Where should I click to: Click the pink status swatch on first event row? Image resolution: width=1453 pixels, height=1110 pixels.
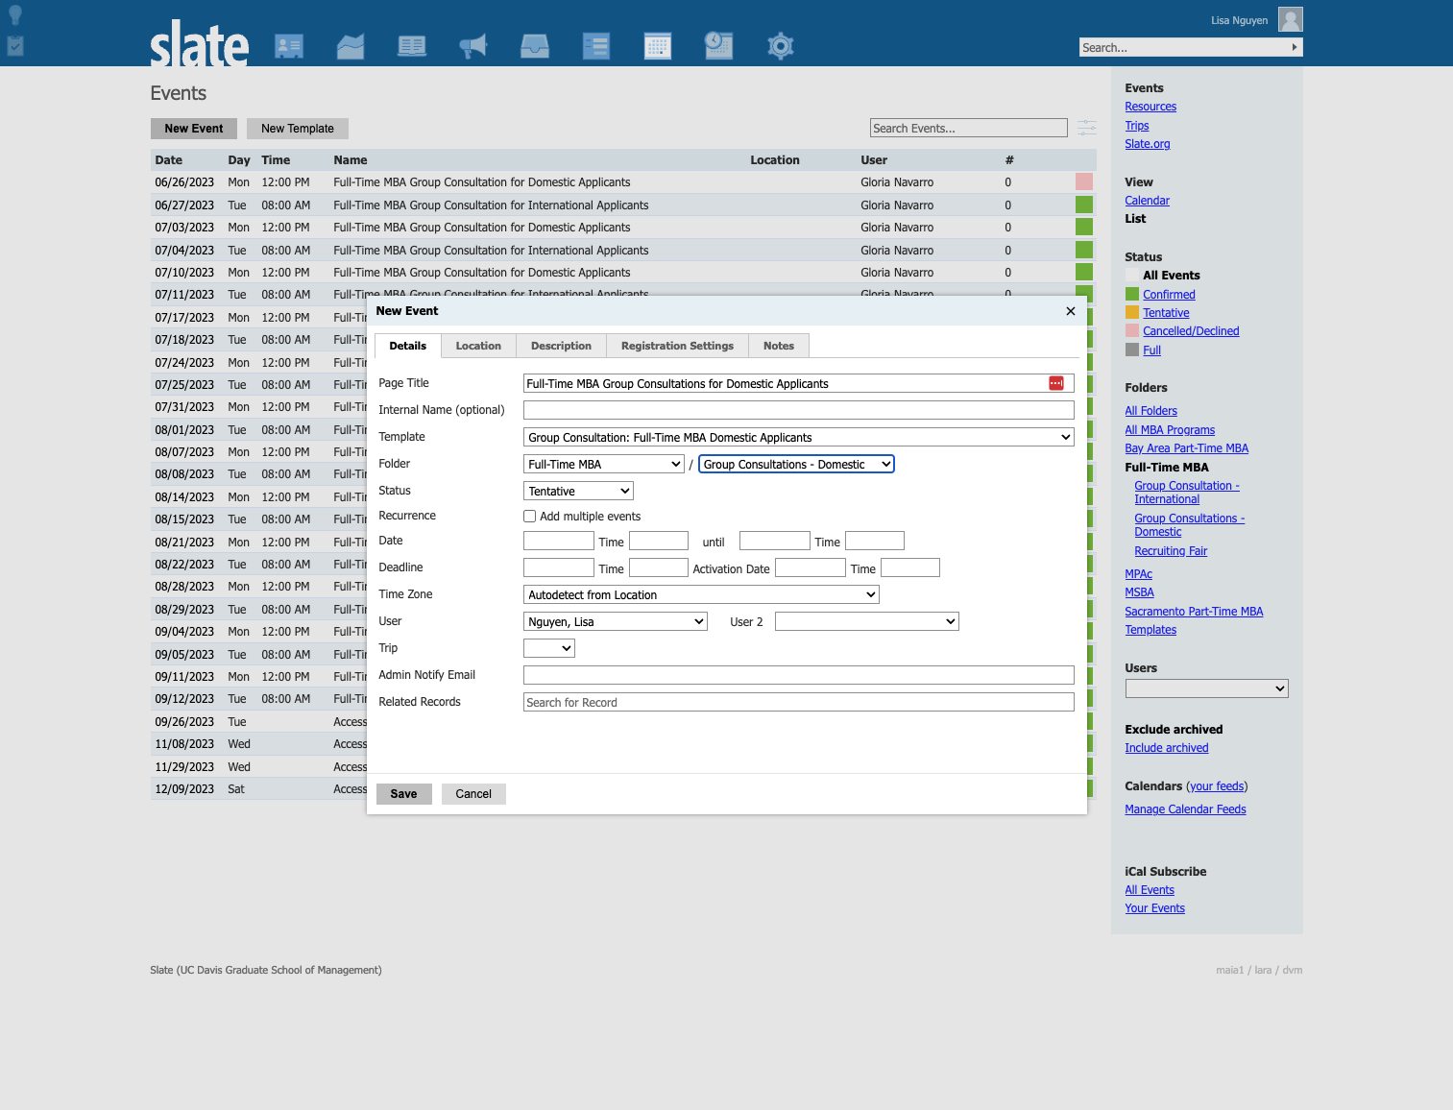point(1084,181)
